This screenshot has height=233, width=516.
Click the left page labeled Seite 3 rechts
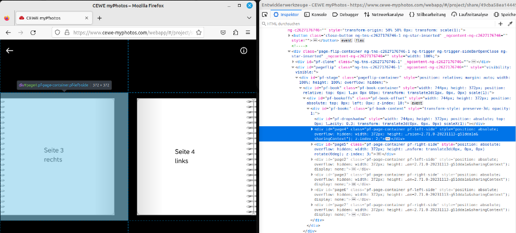point(57,157)
